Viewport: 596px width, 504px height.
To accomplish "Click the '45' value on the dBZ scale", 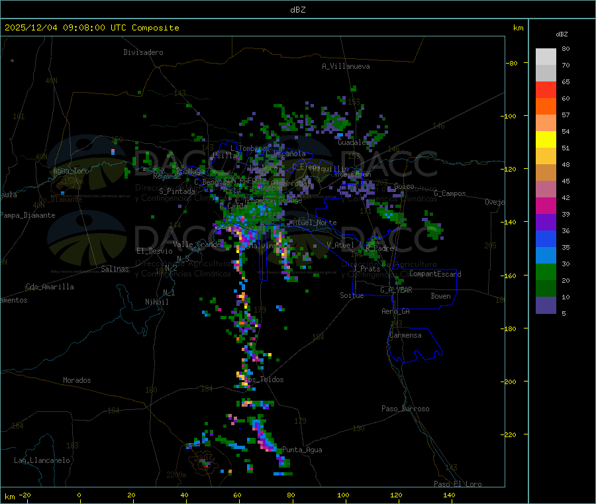I will [566, 181].
